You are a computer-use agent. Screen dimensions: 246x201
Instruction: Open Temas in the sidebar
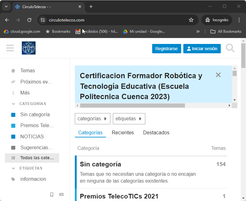[28, 70]
